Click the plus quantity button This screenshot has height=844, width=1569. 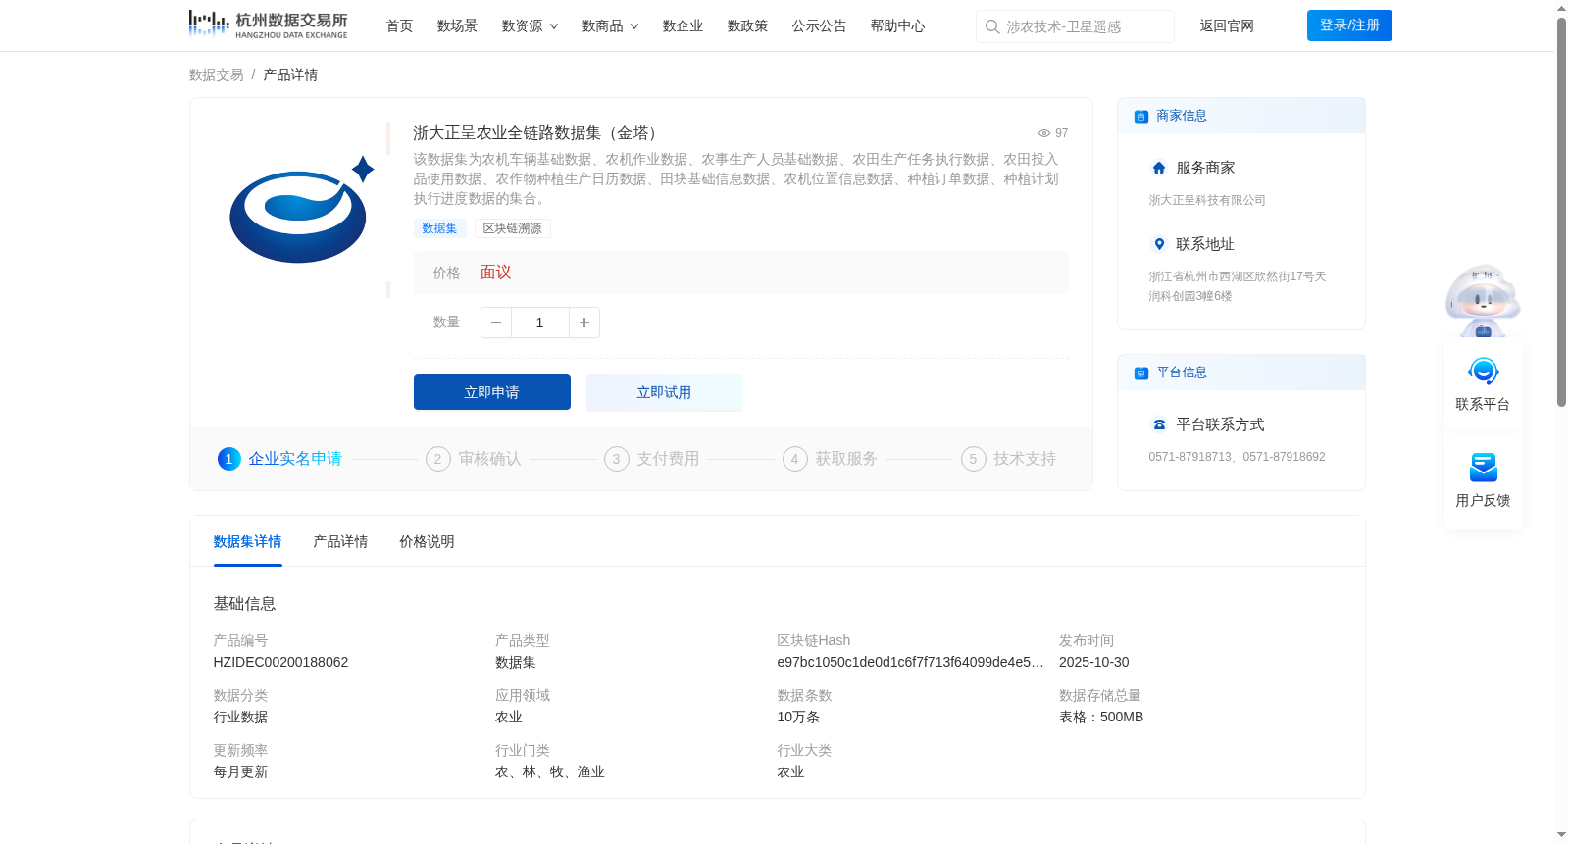[x=584, y=323]
